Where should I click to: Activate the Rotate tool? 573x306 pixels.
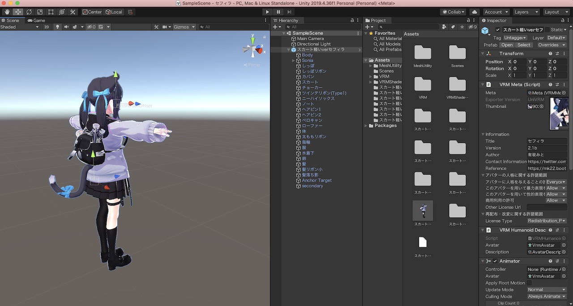point(30,12)
